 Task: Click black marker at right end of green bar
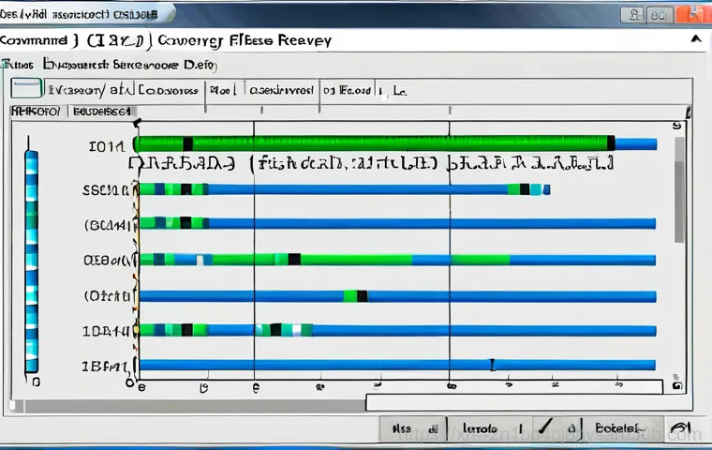point(611,143)
